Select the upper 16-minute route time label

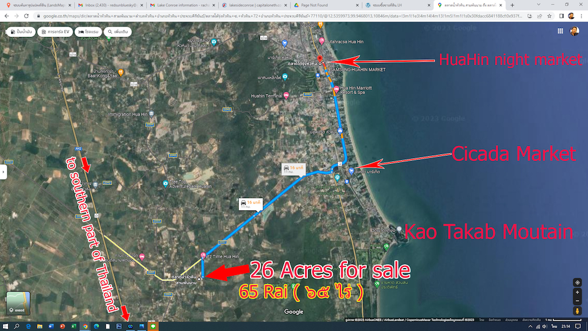(x=293, y=169)
